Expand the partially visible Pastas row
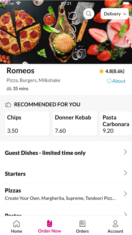This screenshot has width=132, height=235. click(66, 213)
